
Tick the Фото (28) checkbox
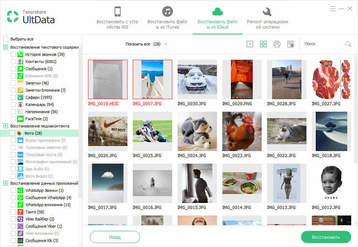(x=12, y=133)
